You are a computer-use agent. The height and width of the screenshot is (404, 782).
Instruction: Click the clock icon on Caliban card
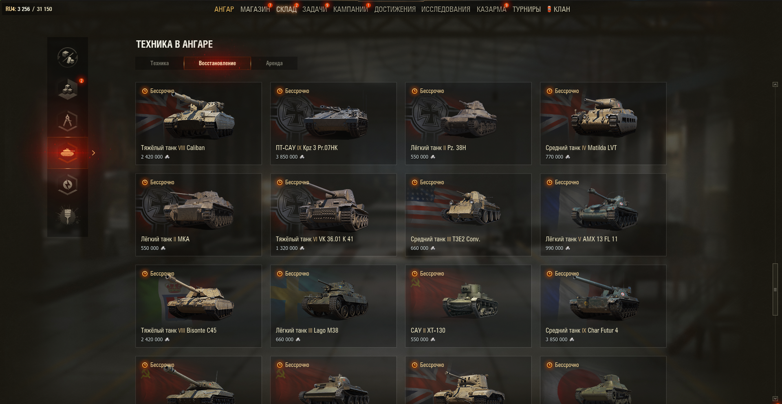[x=145, y=91]
